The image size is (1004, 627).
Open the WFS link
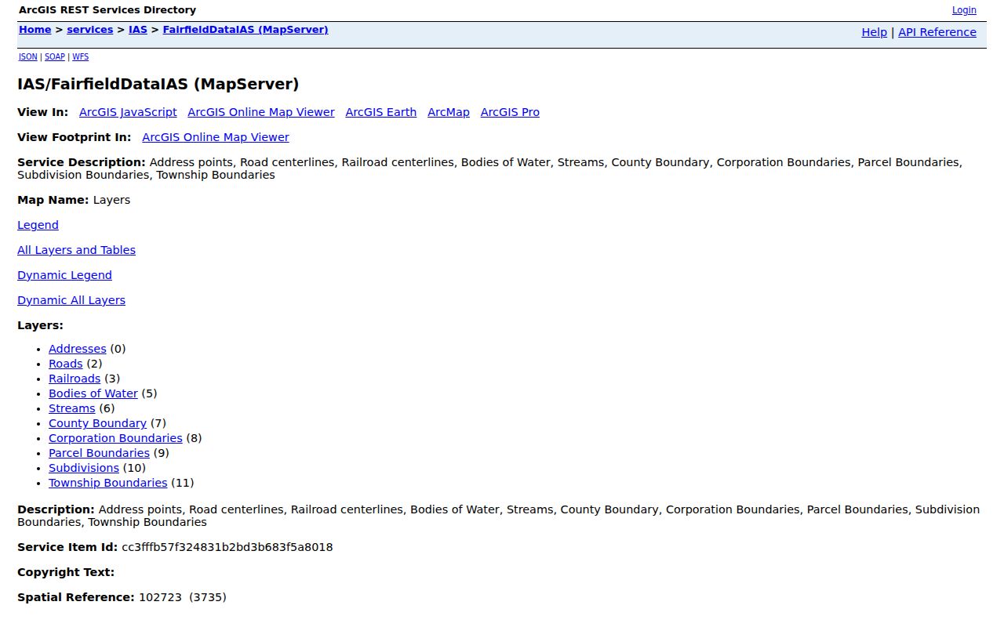click(x=80, y=57)
